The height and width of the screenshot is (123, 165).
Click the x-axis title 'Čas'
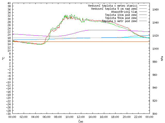click(x=81, y=121)
